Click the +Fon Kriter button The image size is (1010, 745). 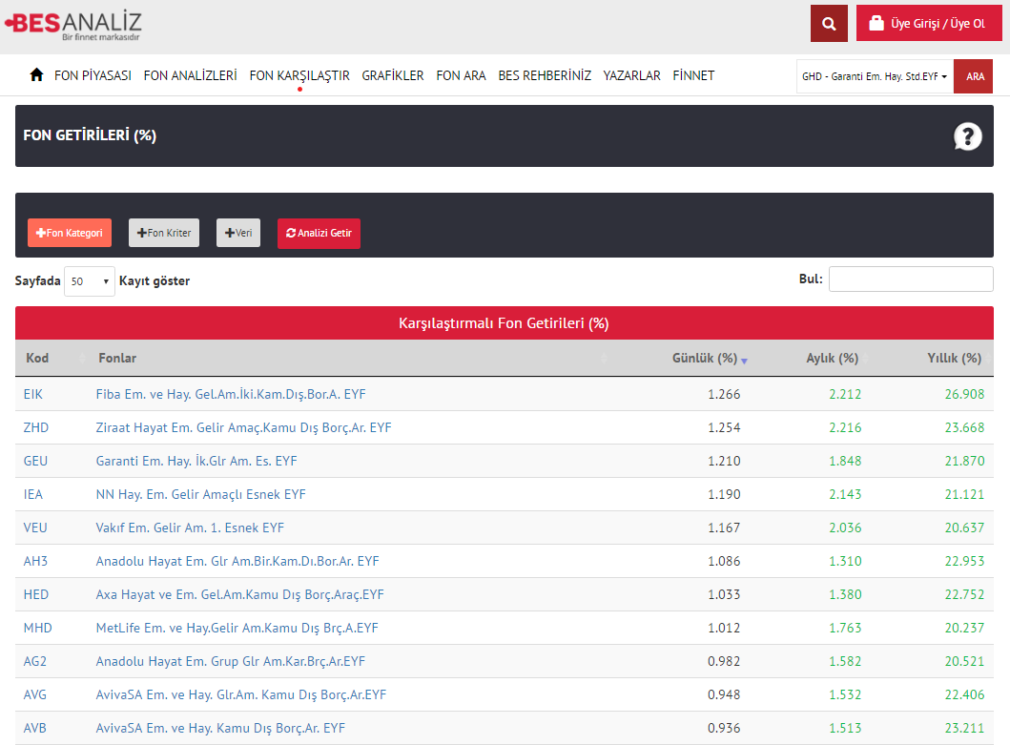click(x=164, y=233)
